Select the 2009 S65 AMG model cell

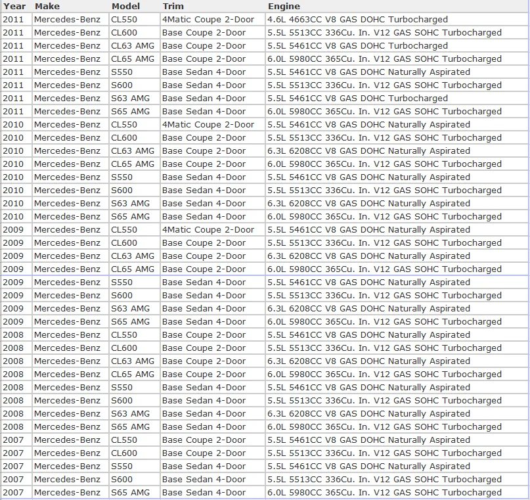point(130,322)
